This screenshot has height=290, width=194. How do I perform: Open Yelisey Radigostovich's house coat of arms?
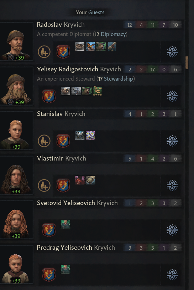(x=49, y=96)
